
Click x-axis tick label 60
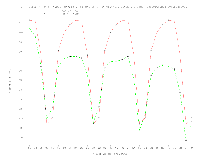[145, 148]
